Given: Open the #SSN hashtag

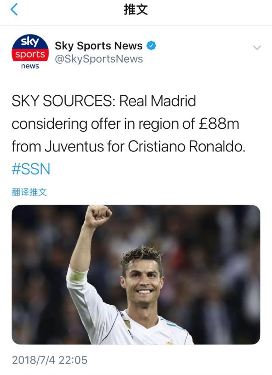Looking at the screenshot, I should pos(31,169).
